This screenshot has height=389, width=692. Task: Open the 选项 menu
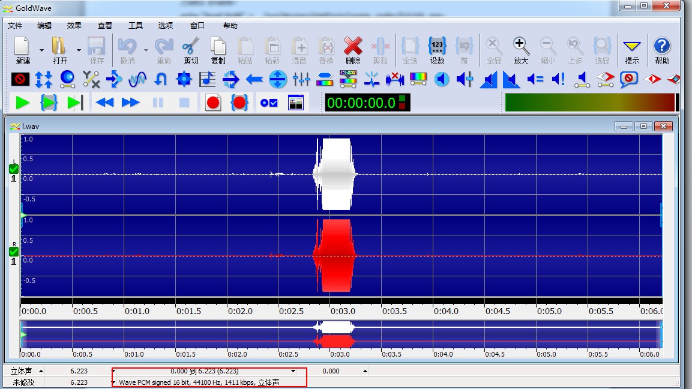click(165, 25)
